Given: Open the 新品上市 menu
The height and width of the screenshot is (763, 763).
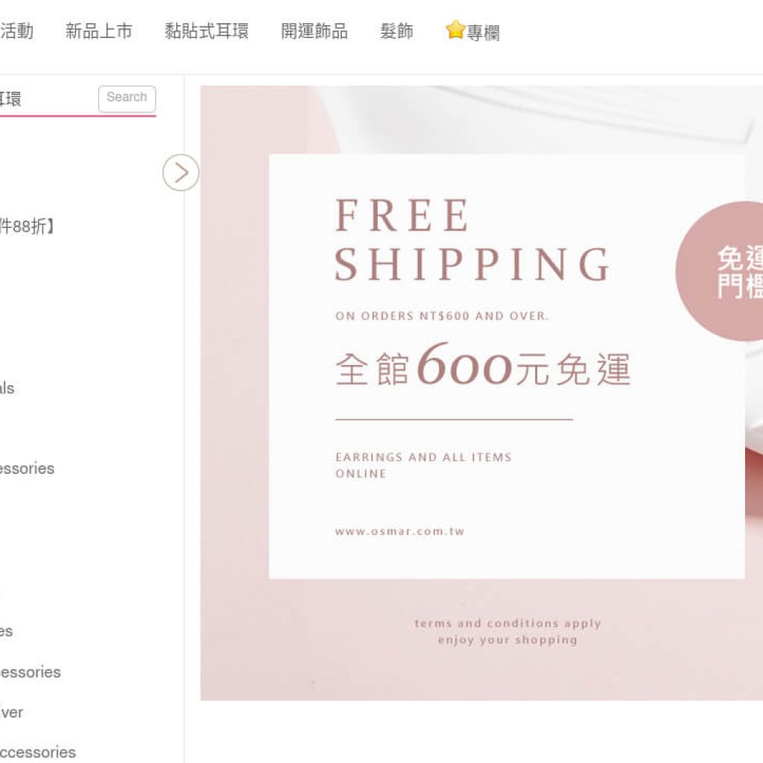Looking at the screenshot, I should point(99,31).
